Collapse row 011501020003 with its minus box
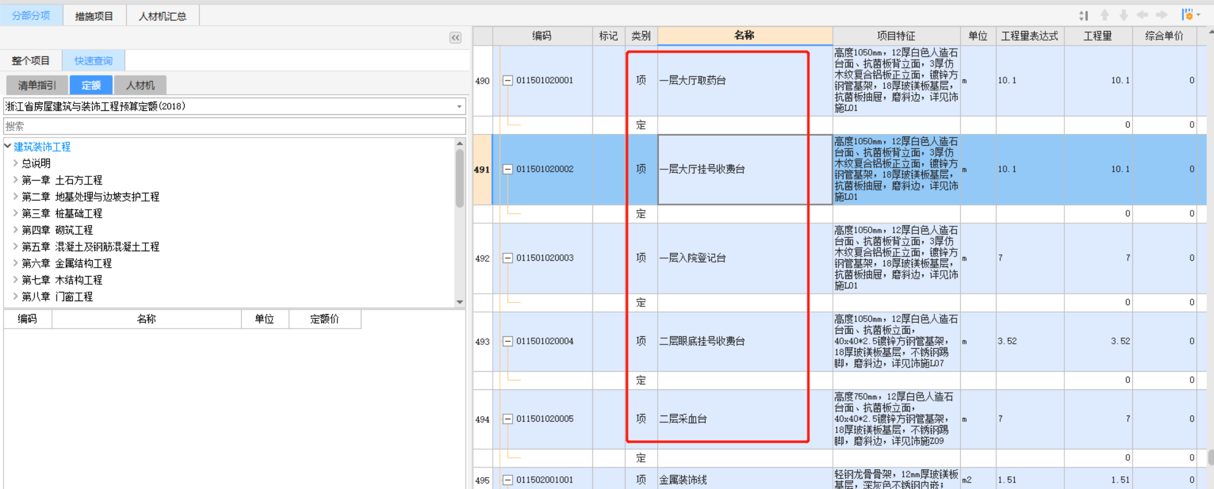 click(x=507, y=258)
